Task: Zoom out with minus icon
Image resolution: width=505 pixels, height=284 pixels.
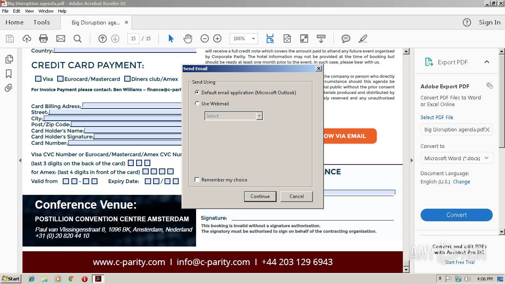Action: 204,39
